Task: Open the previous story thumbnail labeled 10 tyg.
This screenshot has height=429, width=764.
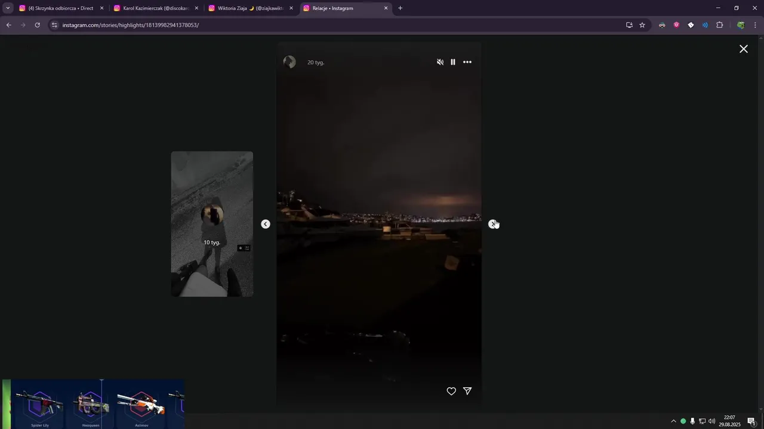Action: [x=212, y=224]
